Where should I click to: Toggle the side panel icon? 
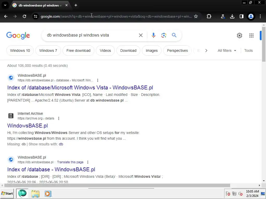point(241,16)
